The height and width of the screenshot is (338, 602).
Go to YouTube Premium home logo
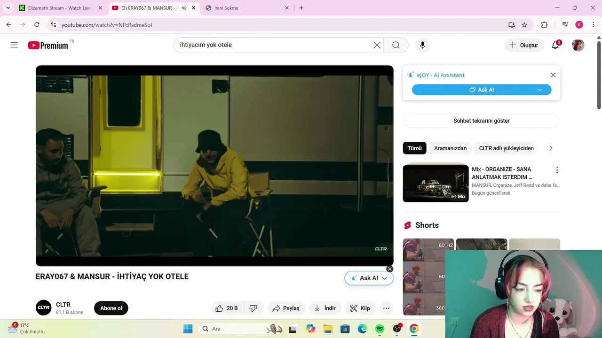tap(48, 45)
